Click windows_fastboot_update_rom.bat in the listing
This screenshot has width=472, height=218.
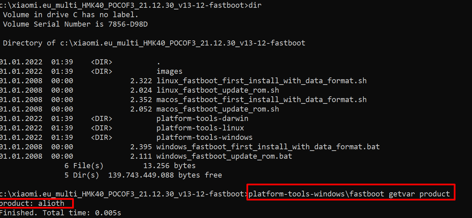[224, 156]
